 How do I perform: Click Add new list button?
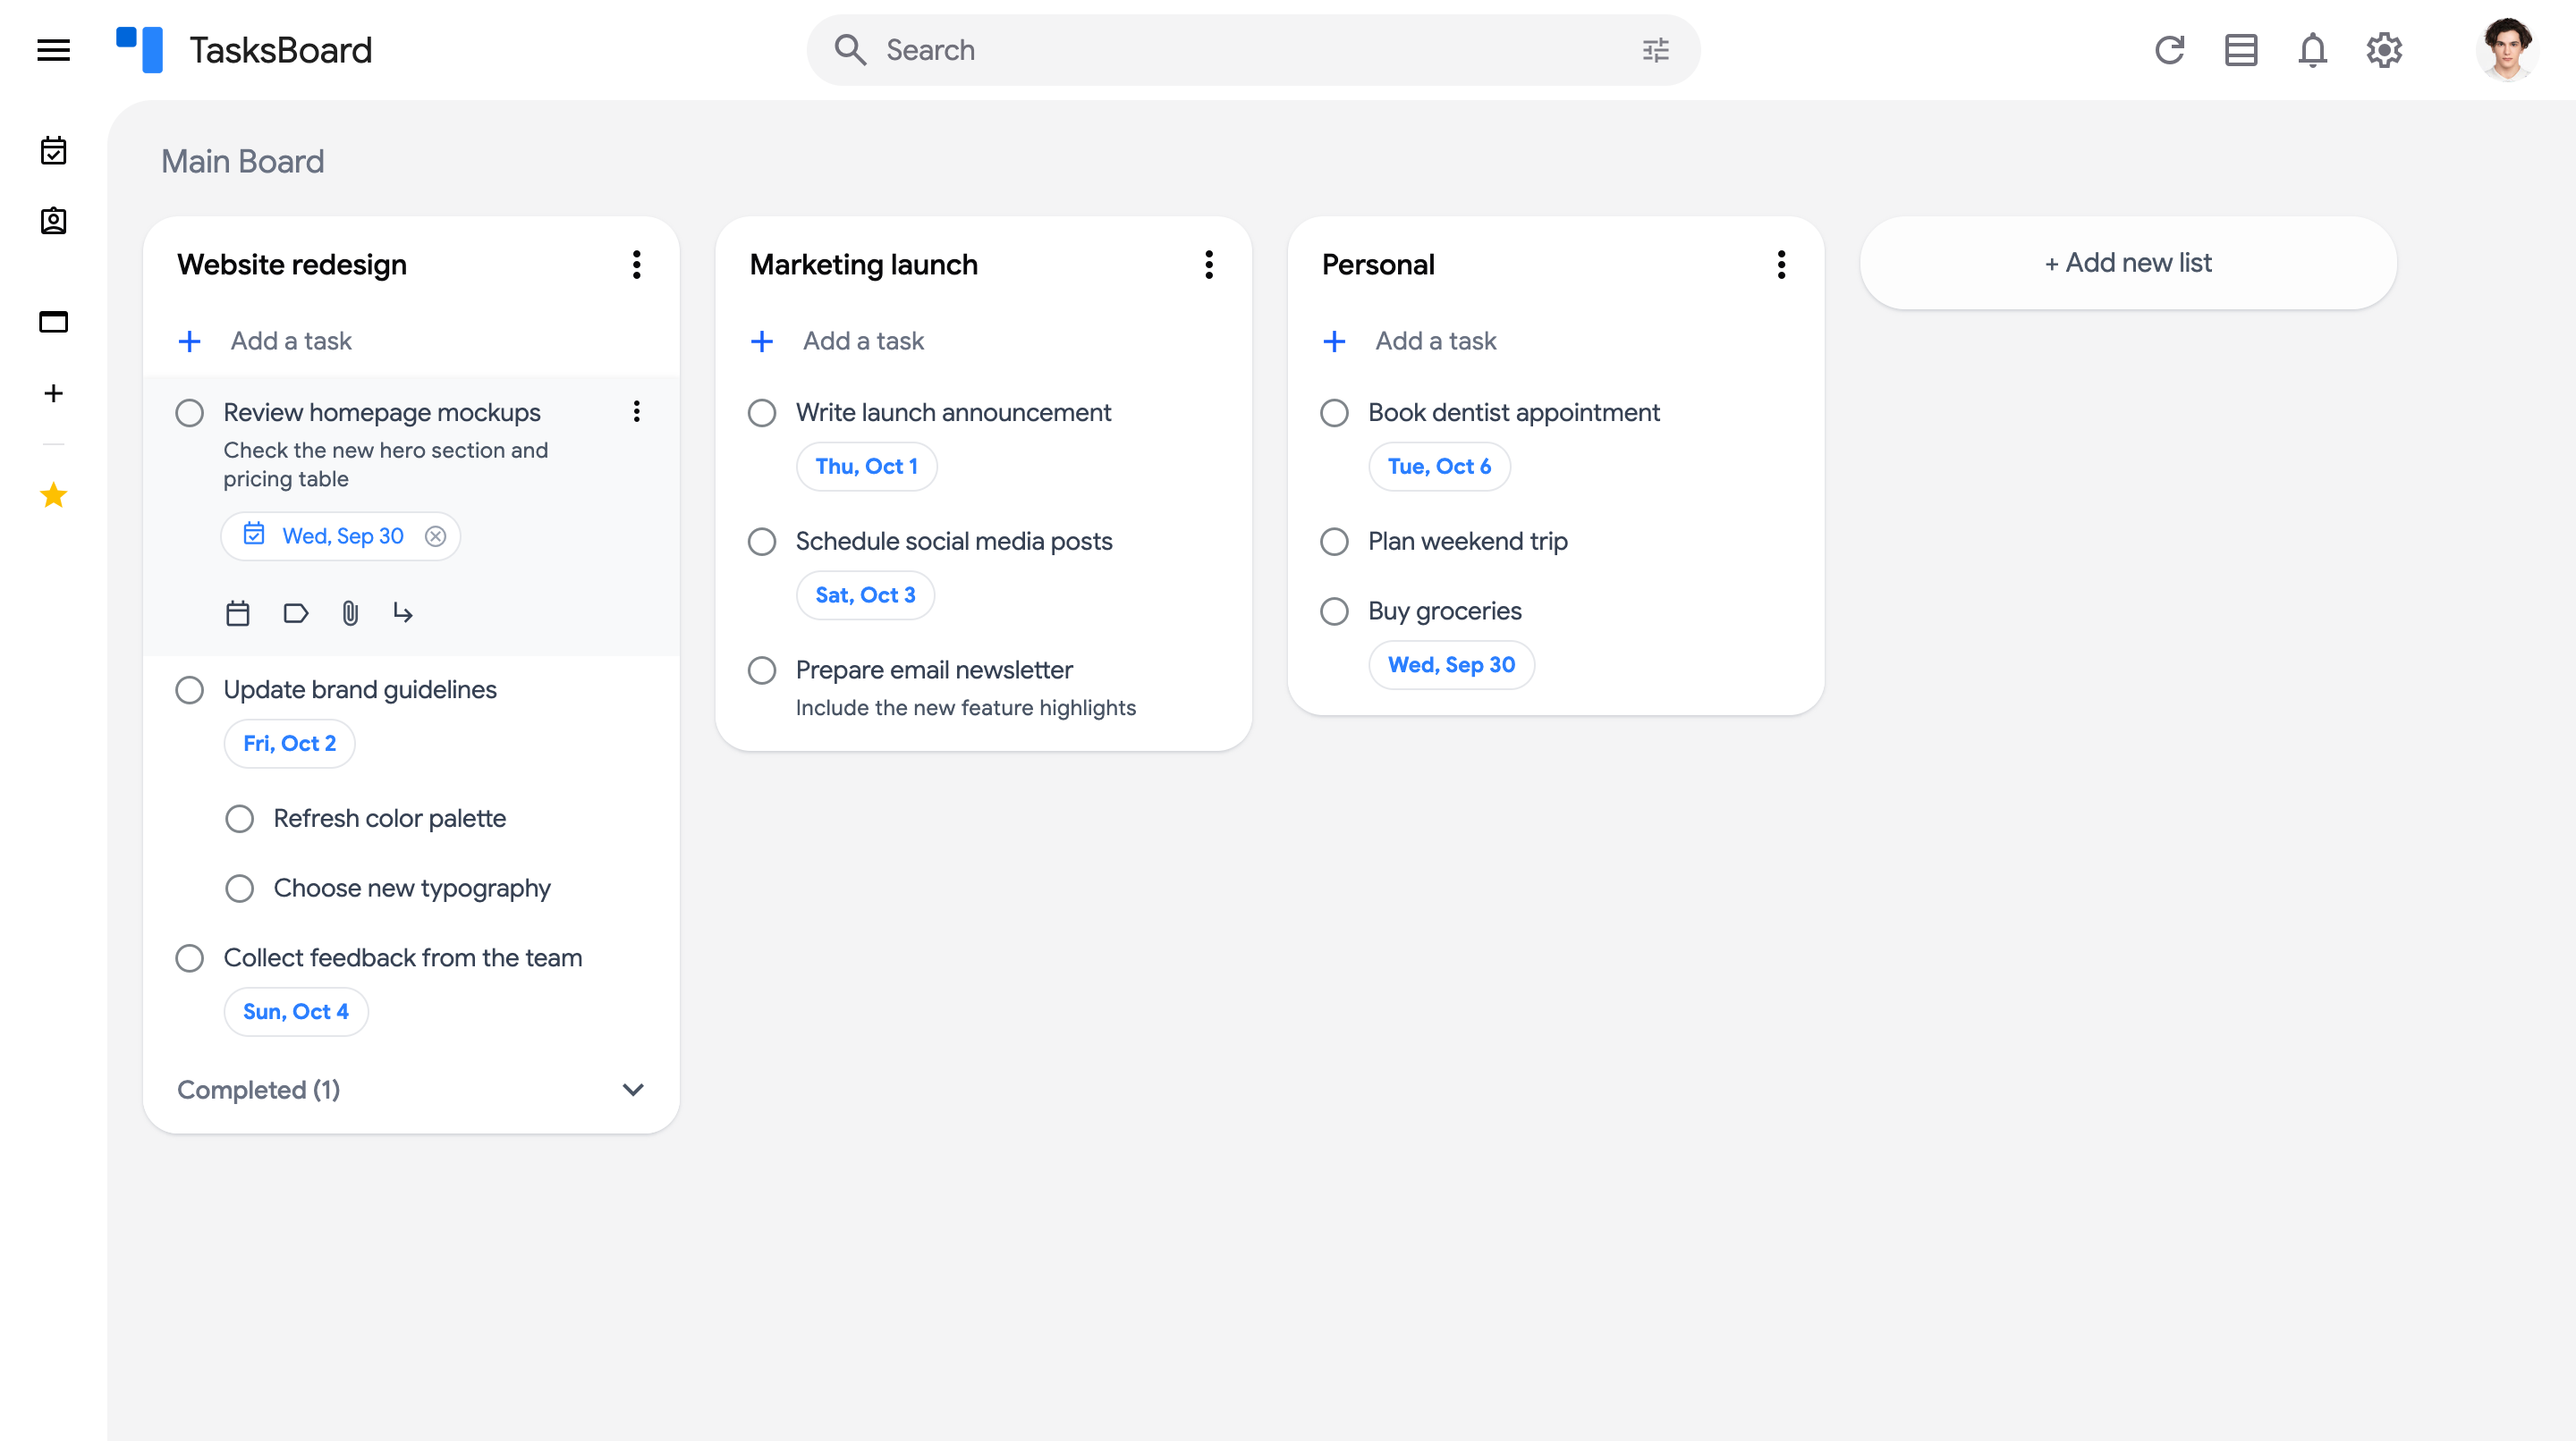point(2128,263)
